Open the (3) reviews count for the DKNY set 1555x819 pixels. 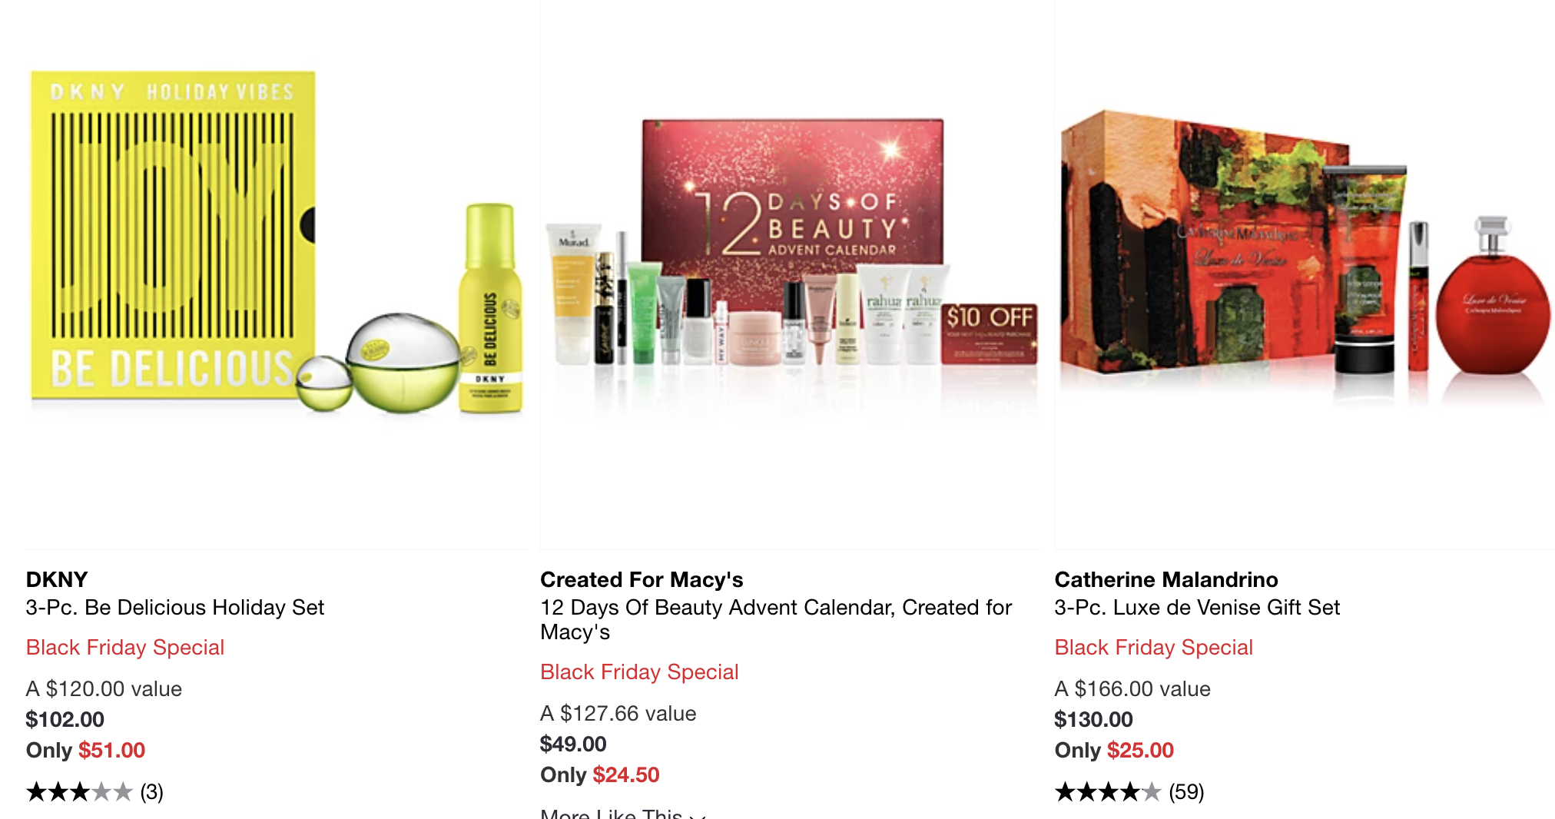(x=152, y=792)
